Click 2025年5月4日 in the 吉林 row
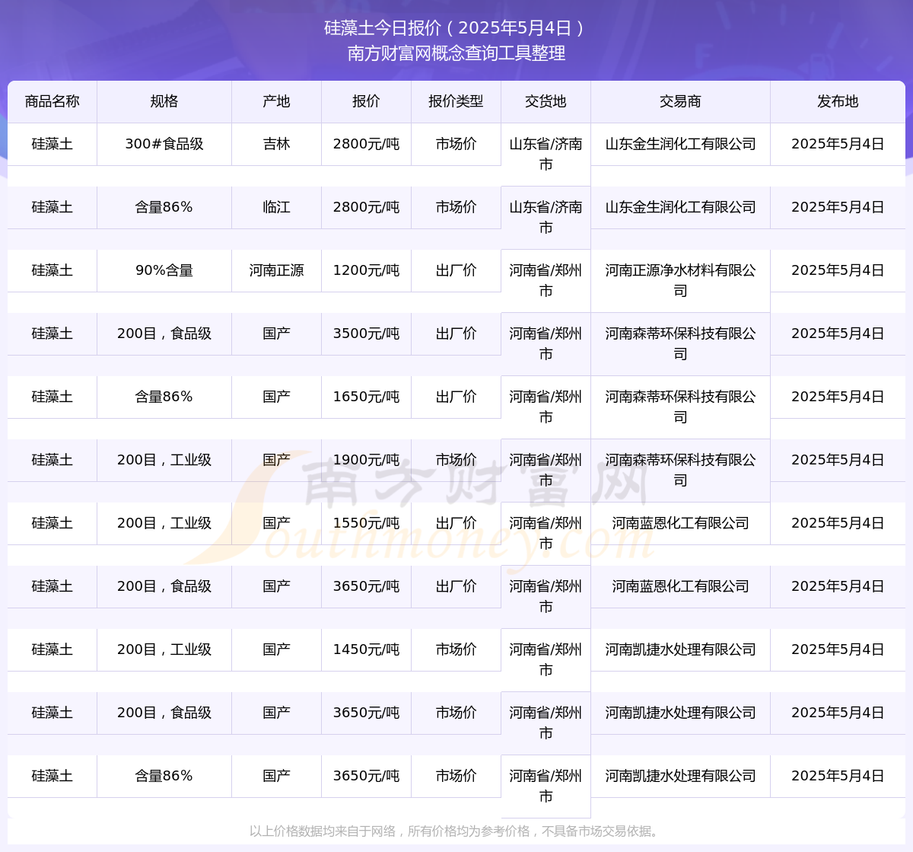 point(838,144)
